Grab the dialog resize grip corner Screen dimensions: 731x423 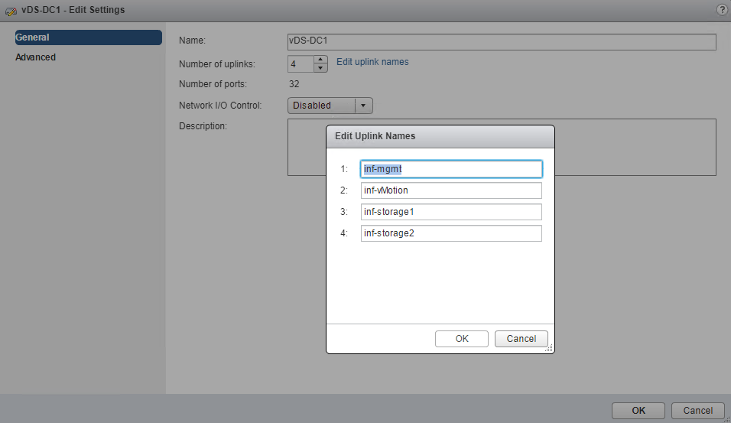pos(549,348)
